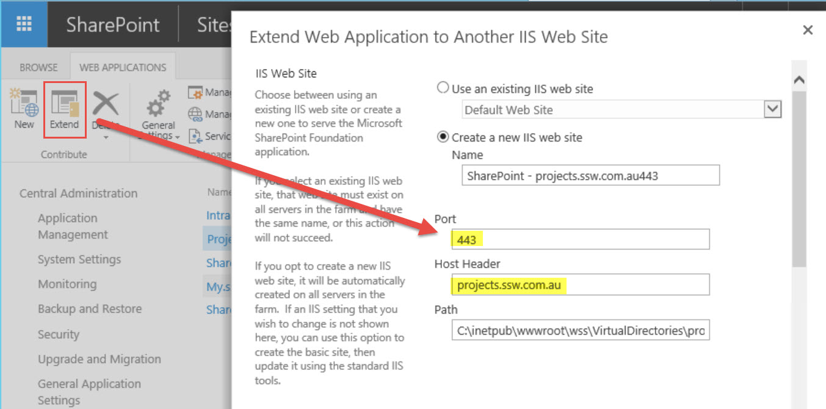The image size is (826, 409).
Task: Click the dialog scrollbar up arrow
Action: pos(799,81)
